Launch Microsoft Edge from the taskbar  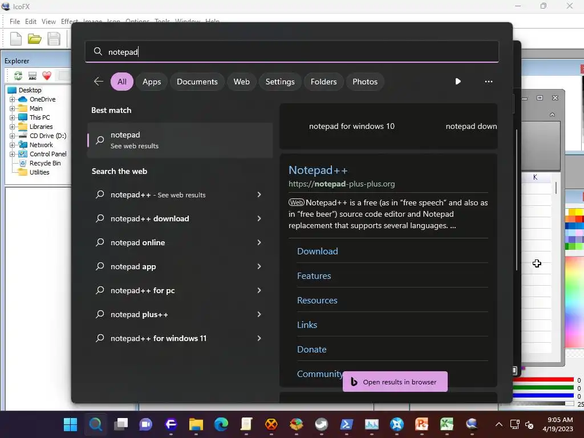(x=221, y=424)
